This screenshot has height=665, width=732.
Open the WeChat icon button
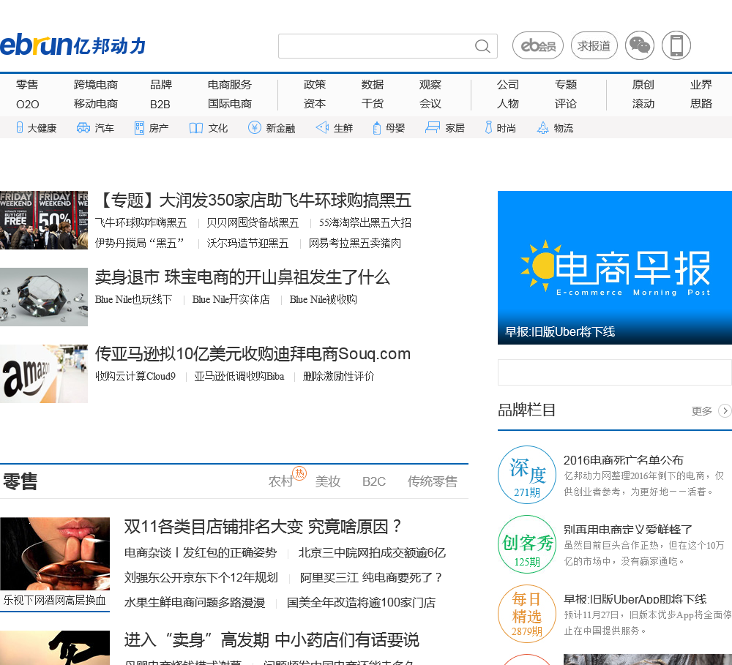(640, 46)
